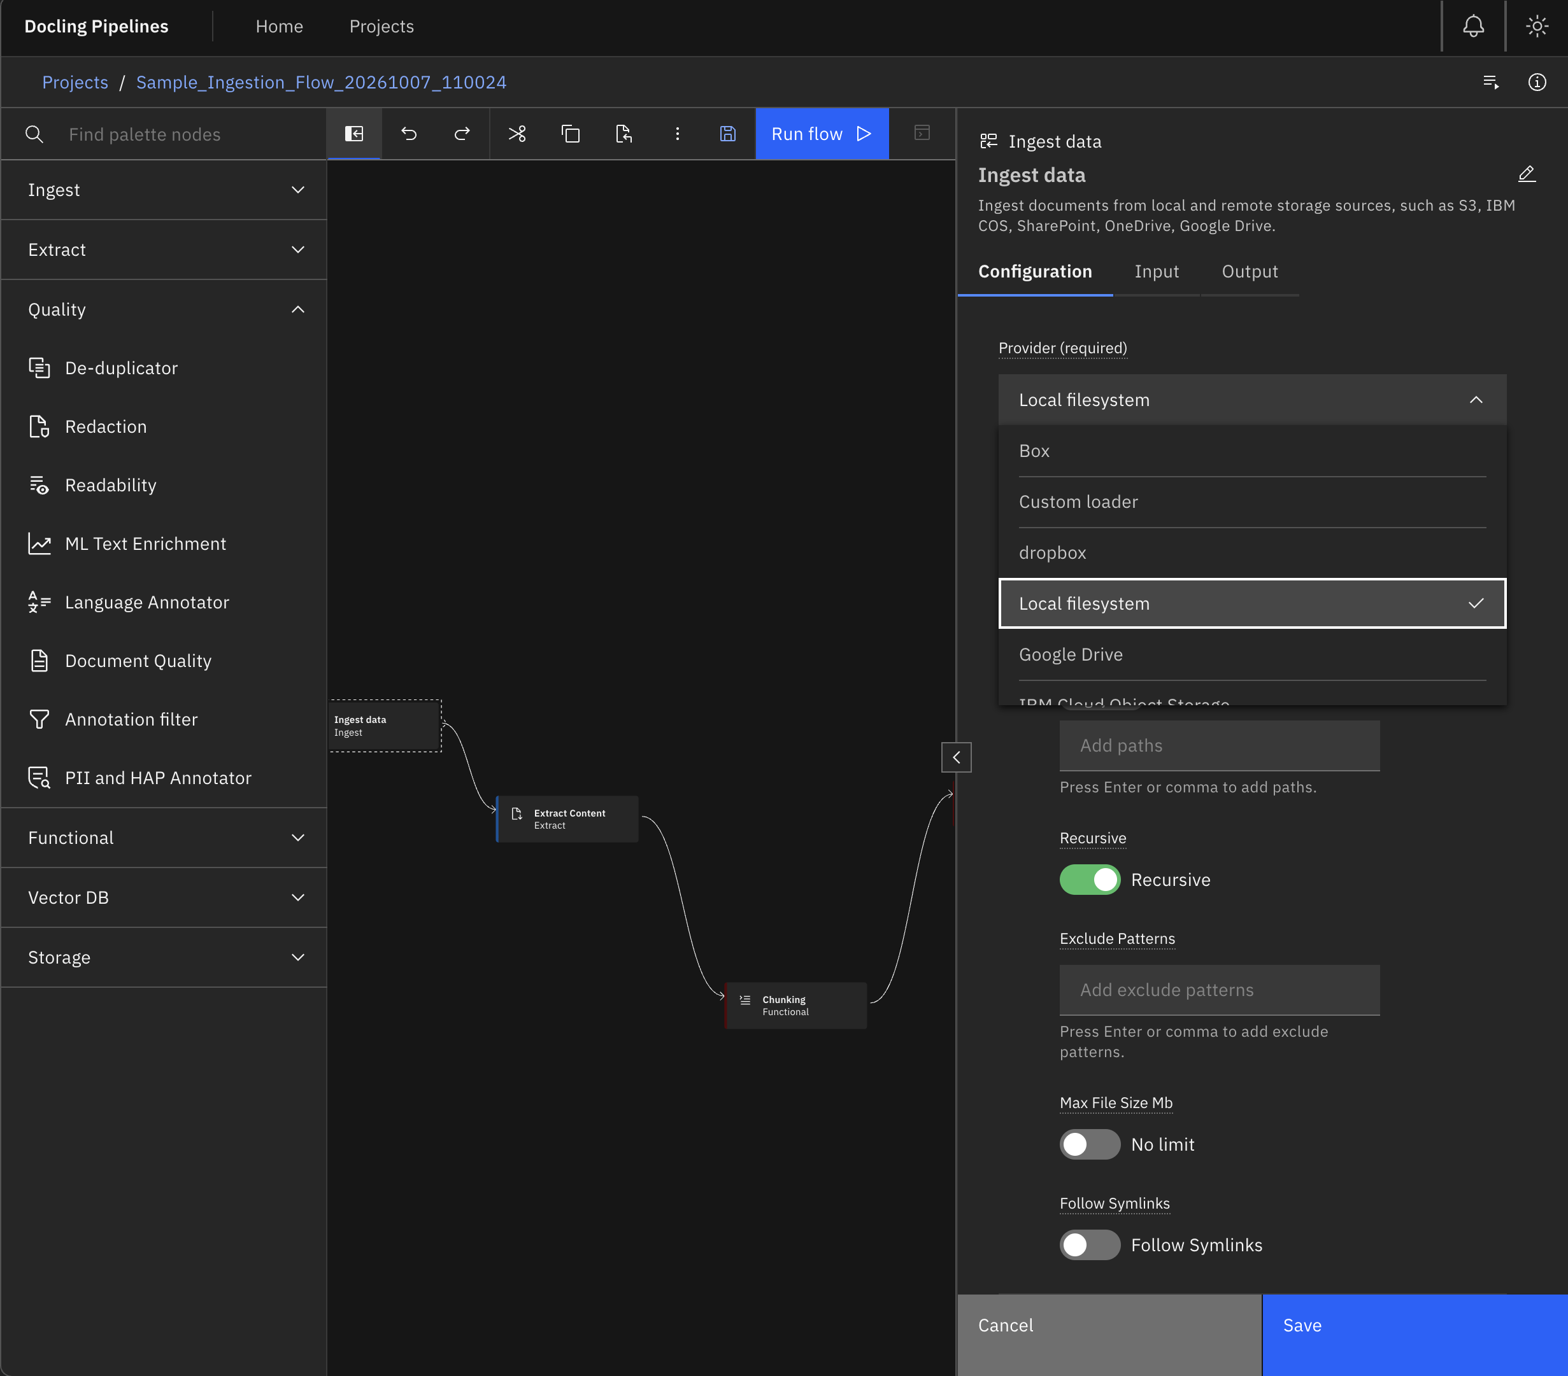Screen dimensions: 1568x1376
Task: Expand the Extract palette category
Action: click(164, 250)
